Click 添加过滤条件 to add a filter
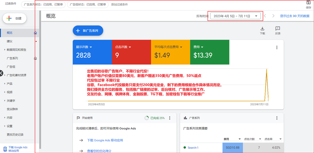Image resolution: width=314 pixels, height=153 pixels. pos(119,4)
